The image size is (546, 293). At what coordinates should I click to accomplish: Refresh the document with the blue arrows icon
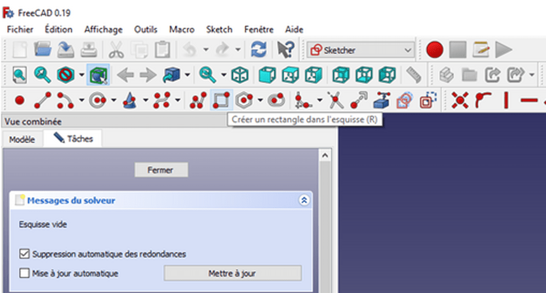(259, 50)
